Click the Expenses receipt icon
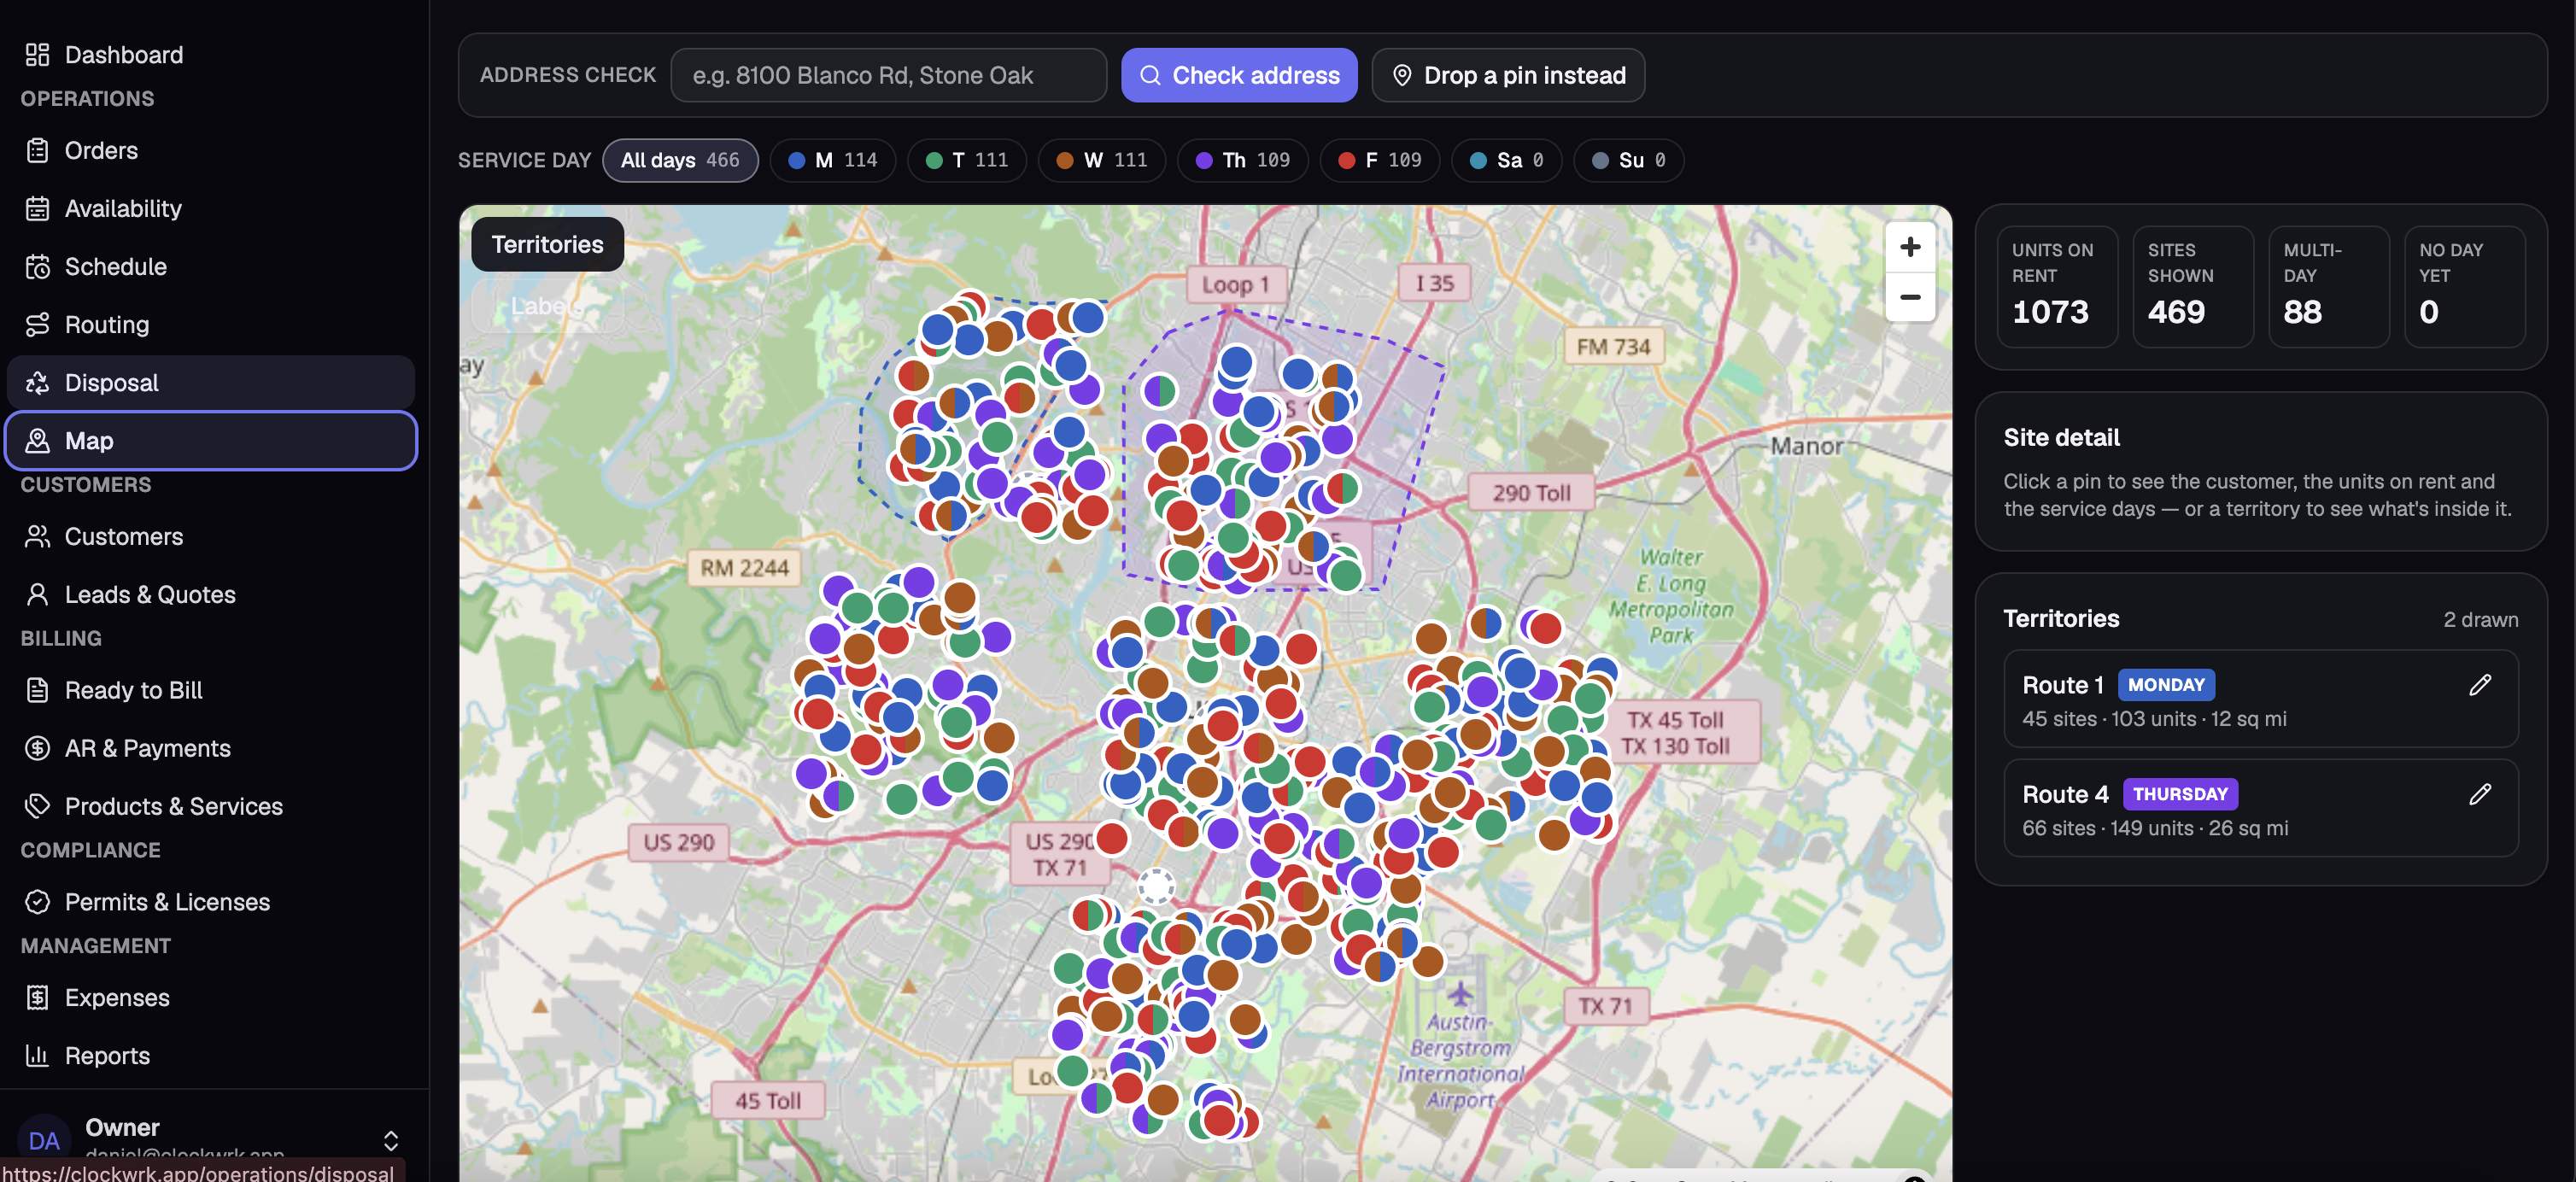This screenshot has height=1182, width=2576. point(37,999)
